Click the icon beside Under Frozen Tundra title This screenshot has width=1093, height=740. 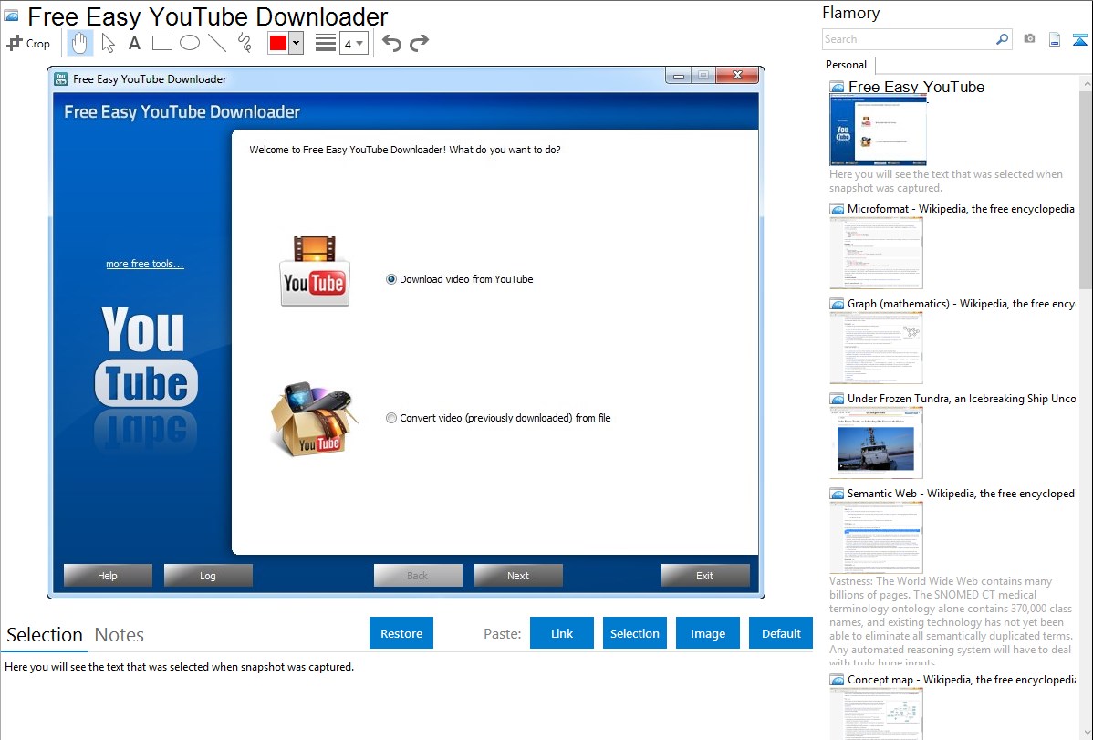(x=837, y=399)
